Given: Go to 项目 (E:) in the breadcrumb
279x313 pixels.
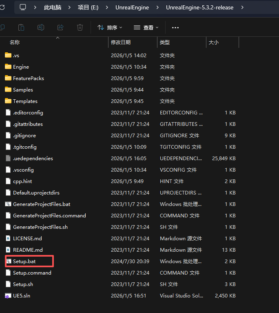Looking at the screenshot, I should 88,7.
